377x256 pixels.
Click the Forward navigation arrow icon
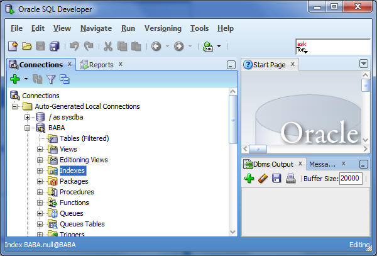(x=178, y=46)
